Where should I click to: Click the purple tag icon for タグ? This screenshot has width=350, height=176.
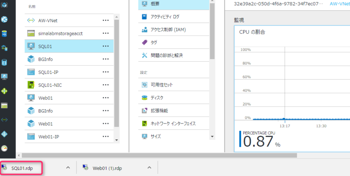[145, 42]
